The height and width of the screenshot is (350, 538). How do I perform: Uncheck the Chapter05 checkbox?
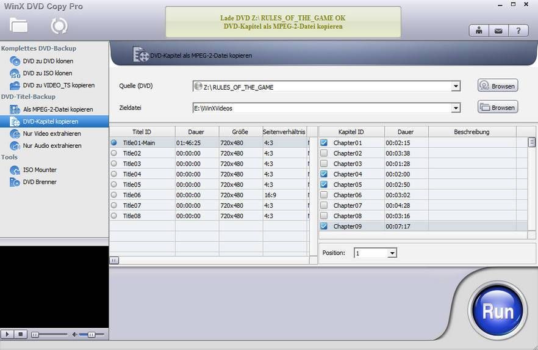point(324,184)
